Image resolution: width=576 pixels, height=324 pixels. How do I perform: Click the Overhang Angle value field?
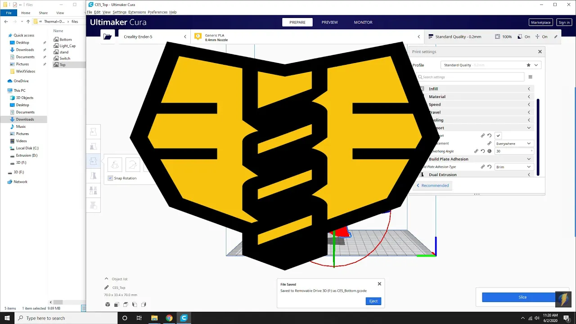pos(513,151)
